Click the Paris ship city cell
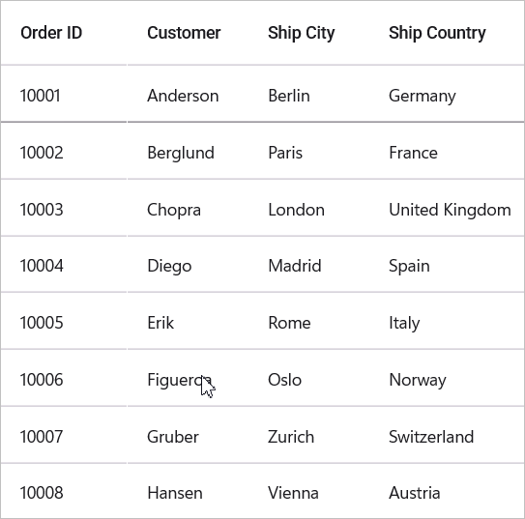This screenshot has height=519, width=525. [x=308, y=151]
